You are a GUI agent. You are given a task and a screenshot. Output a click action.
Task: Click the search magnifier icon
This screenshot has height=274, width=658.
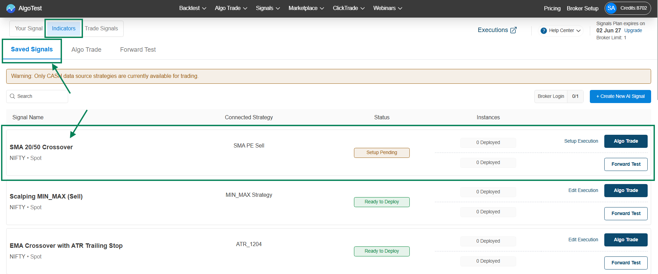pos(12,96)
